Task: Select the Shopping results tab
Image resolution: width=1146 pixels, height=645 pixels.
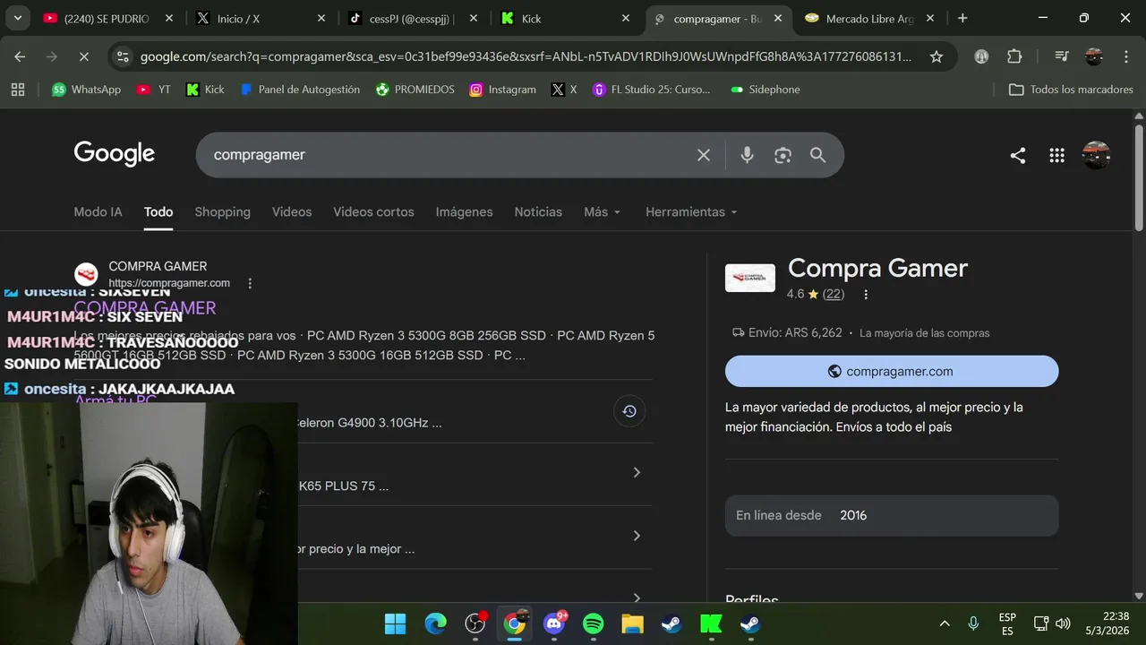Action: click(x=222, y=212)
